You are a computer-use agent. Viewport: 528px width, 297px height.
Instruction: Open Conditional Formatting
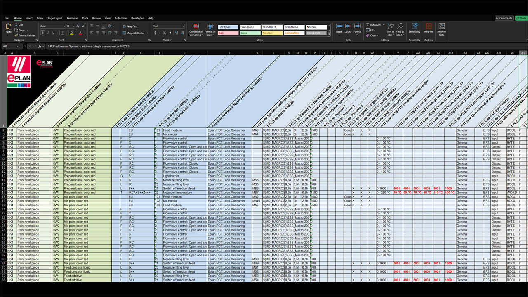(x=195, y=31)
